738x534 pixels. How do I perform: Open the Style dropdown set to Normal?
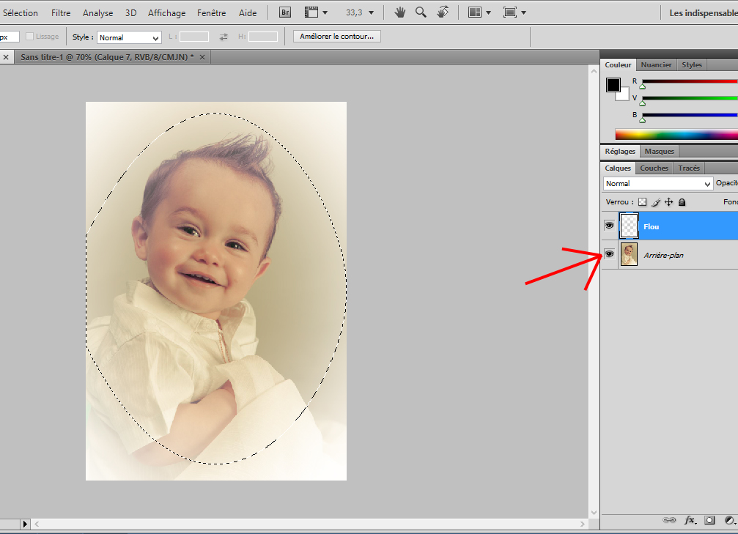(129, 37)
